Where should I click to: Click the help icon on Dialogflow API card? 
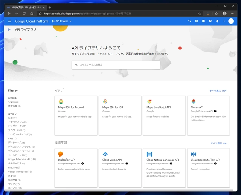(x=82, y=163)
